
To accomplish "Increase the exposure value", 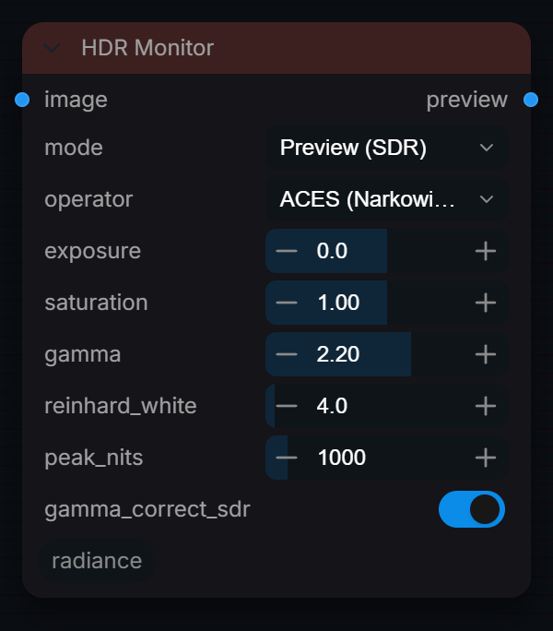I will [486, 251].
